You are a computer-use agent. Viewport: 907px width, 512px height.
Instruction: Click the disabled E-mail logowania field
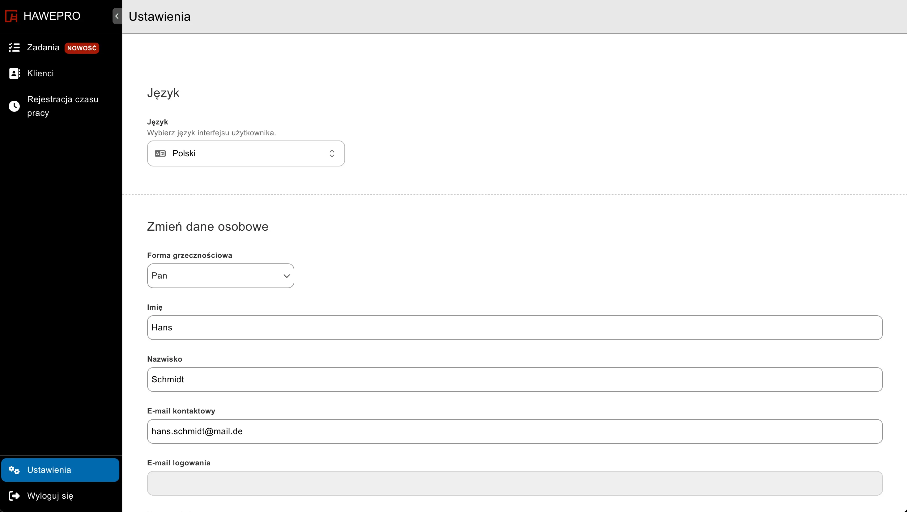coord(515,483)
